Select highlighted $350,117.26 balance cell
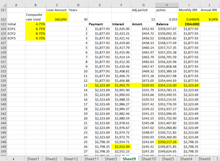Viewport: 220px width, 161px height. (x=167, y=142)
